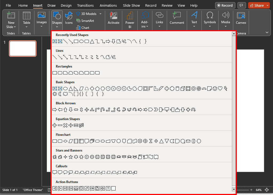Pick the flowchart Decision shape
This screenshot has width=273, height=195.
click(x=65, y=141)
